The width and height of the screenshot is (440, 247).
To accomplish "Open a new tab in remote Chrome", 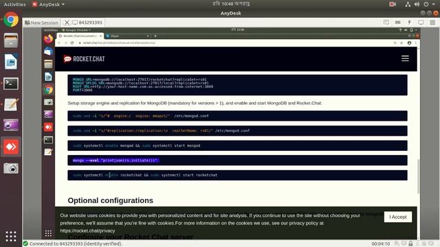I will (155, 36).
